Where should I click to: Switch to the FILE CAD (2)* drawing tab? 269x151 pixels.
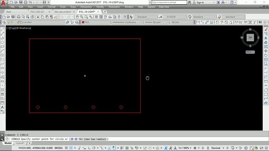pyautogui.click(x=37, y=12)
